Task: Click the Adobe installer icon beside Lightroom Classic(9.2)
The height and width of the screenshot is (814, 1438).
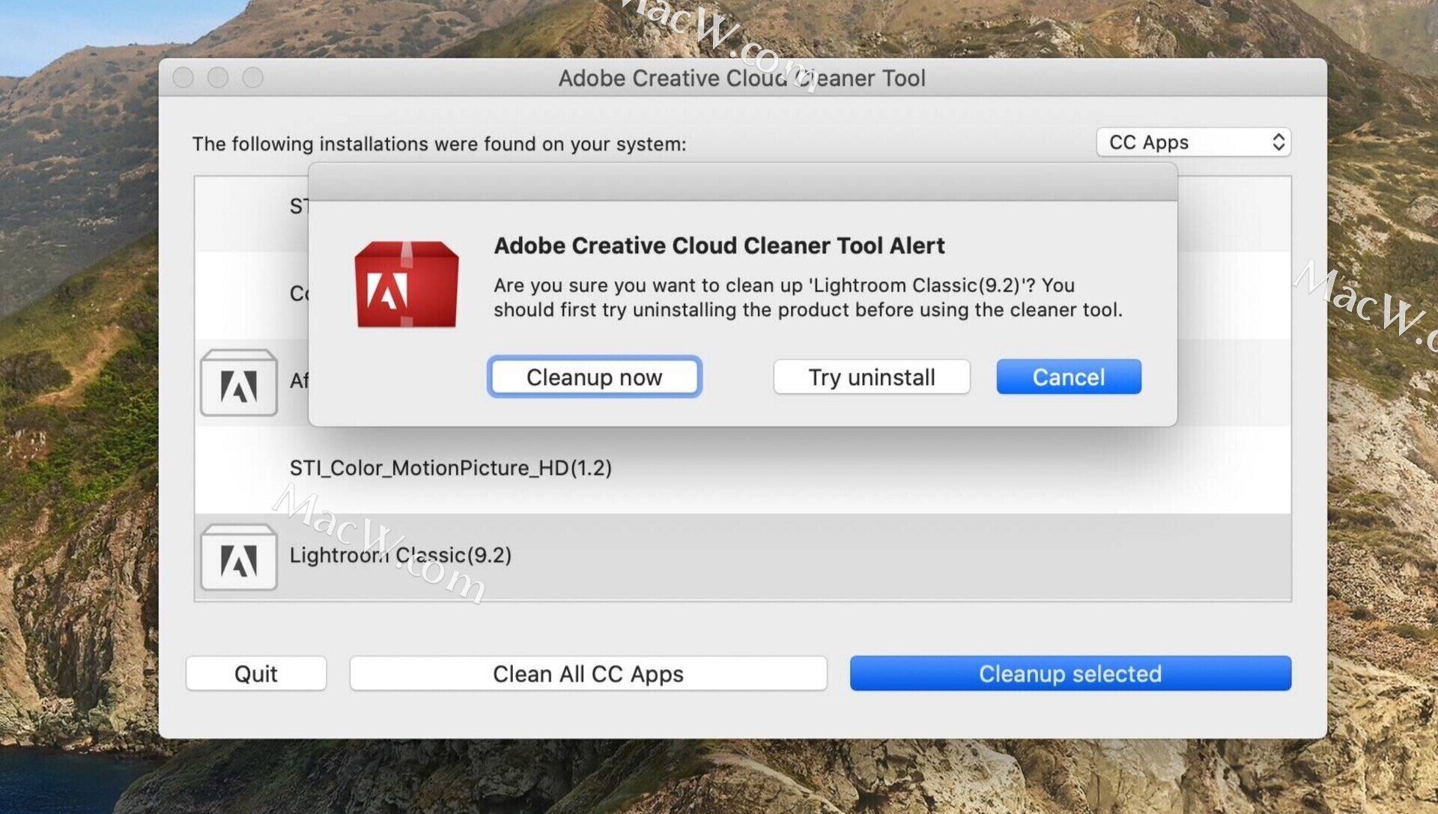Action: pyautogui.click(x=238, y=557)
